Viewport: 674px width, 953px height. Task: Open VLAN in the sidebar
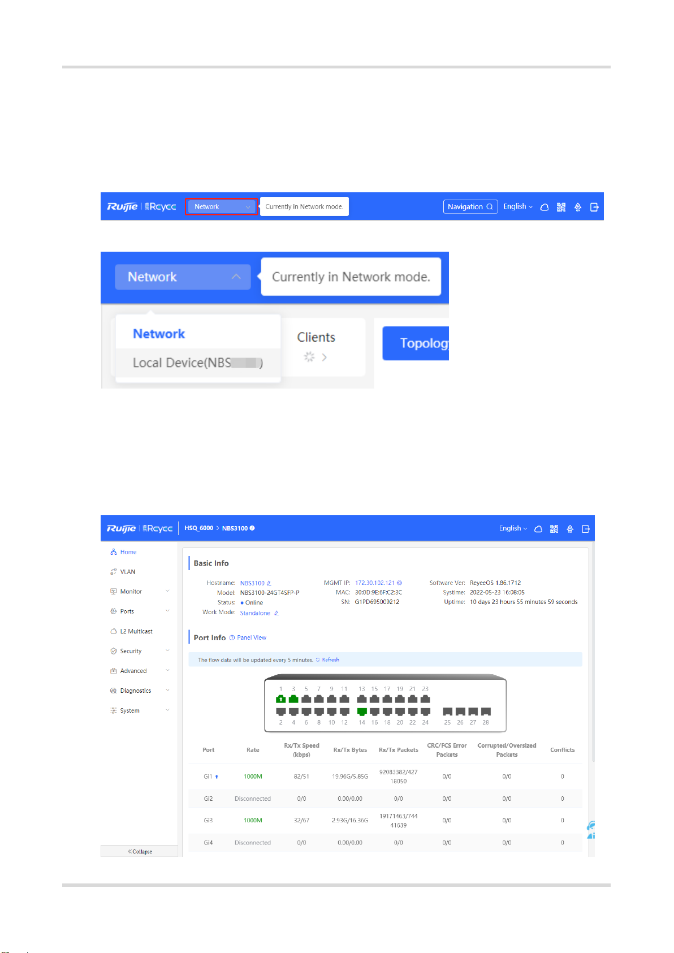(x=128, y=572)
